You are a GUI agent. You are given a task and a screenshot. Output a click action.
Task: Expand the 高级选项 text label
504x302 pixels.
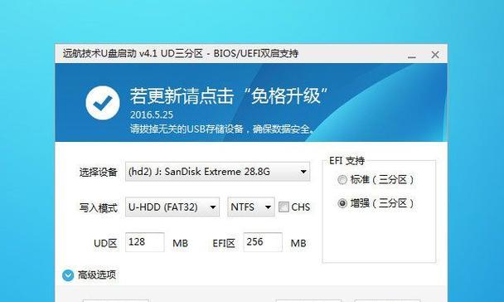(97, 275)
